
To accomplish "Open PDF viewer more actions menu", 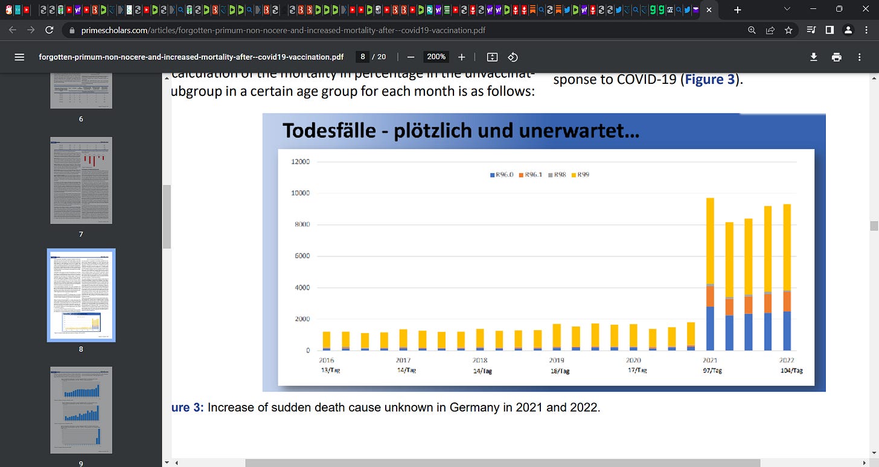I will 860,57.
